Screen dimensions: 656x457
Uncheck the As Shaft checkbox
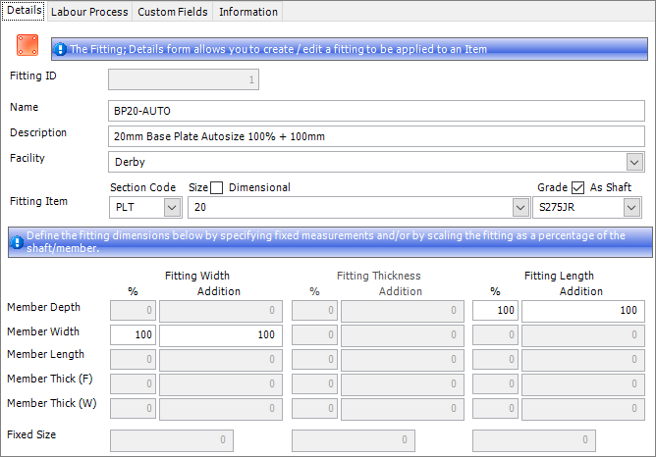coord(578,187)
